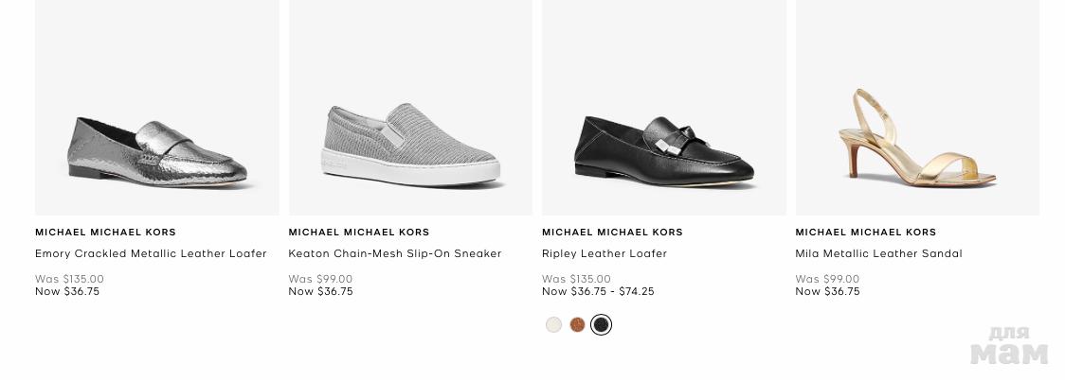Go to Ripley Leather Loafer page
This screenshot has width=1065, height=380.
605,253
